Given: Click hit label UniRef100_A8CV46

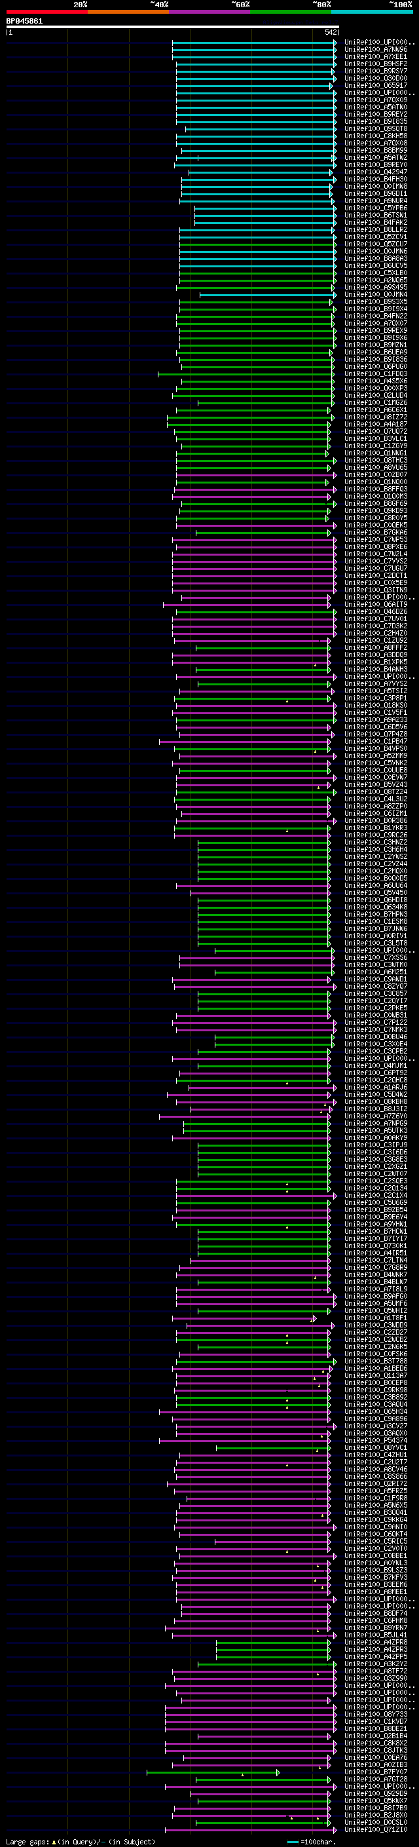Looking at the screenshot, I should pyautogui.click(x=376, y=1469).
